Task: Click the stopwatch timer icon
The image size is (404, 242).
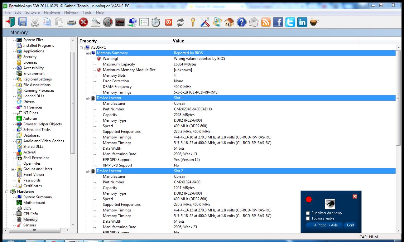Action: coord(156,22)
